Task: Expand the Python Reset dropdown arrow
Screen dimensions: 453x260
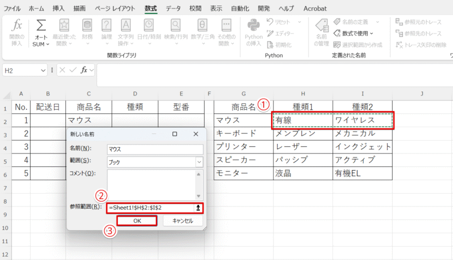Action: point(299,22)
